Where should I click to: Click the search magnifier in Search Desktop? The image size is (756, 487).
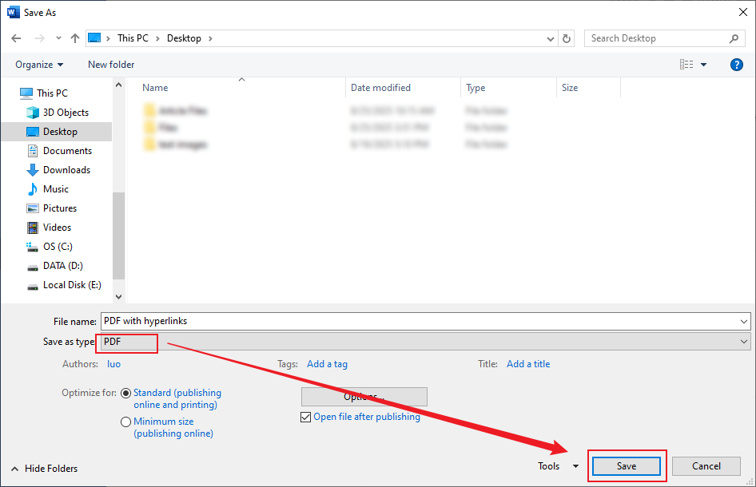(x=734, y=38)
